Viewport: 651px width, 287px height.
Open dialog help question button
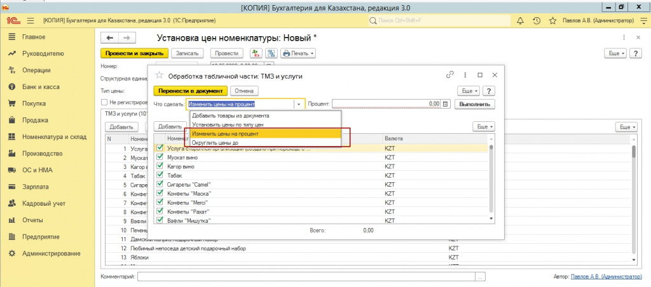[x=489, y=91]
